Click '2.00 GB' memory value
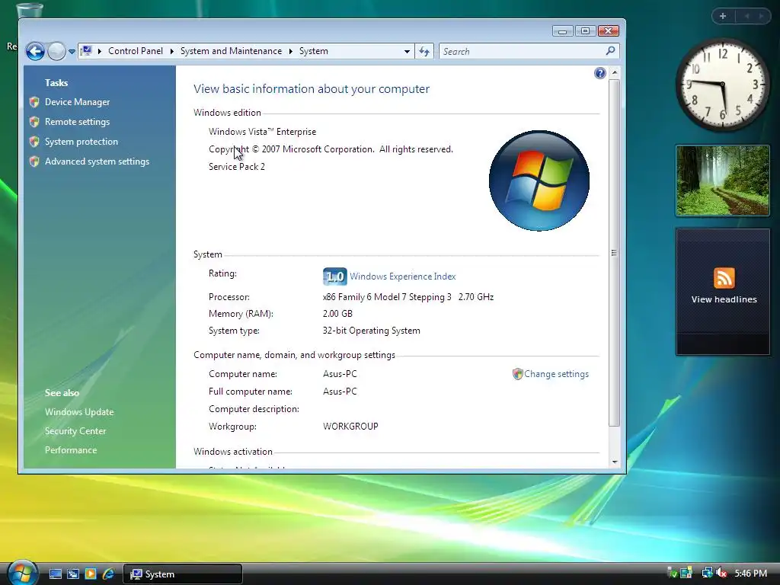 click(337, 314)
